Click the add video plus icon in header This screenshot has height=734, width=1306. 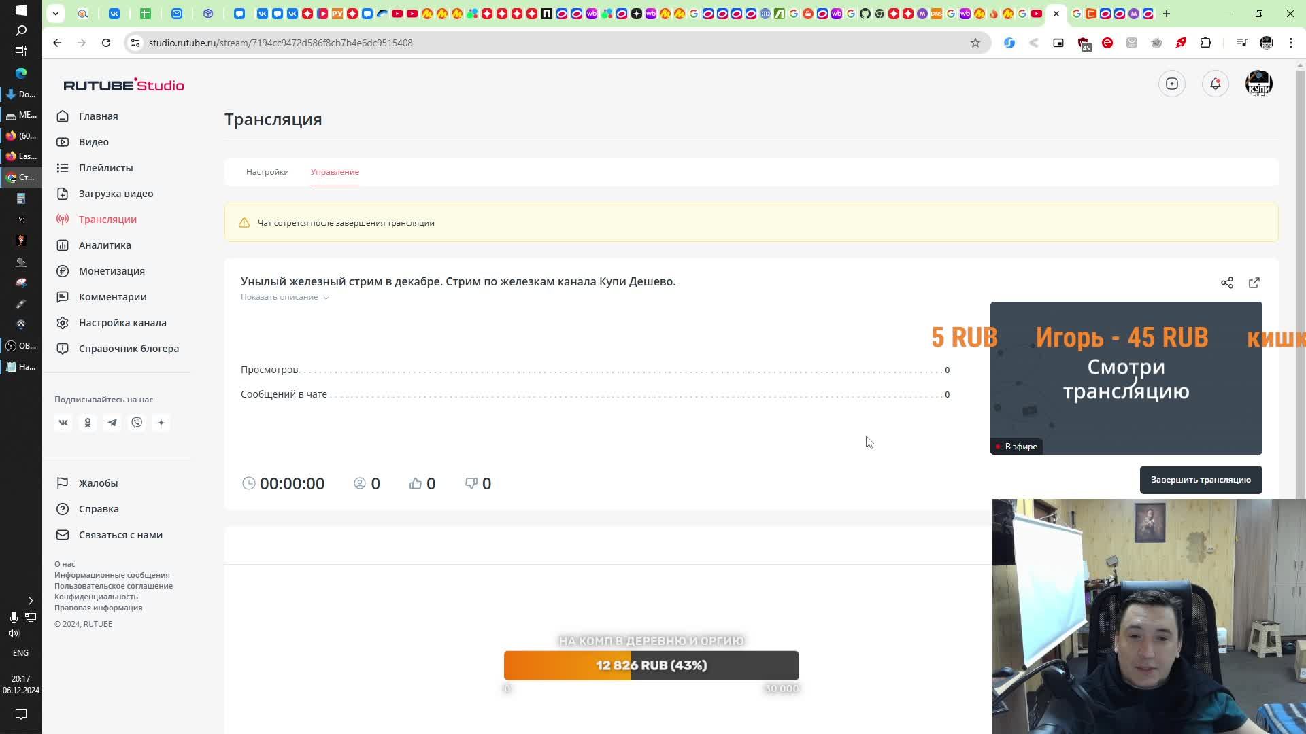[x=1171, y=84]
